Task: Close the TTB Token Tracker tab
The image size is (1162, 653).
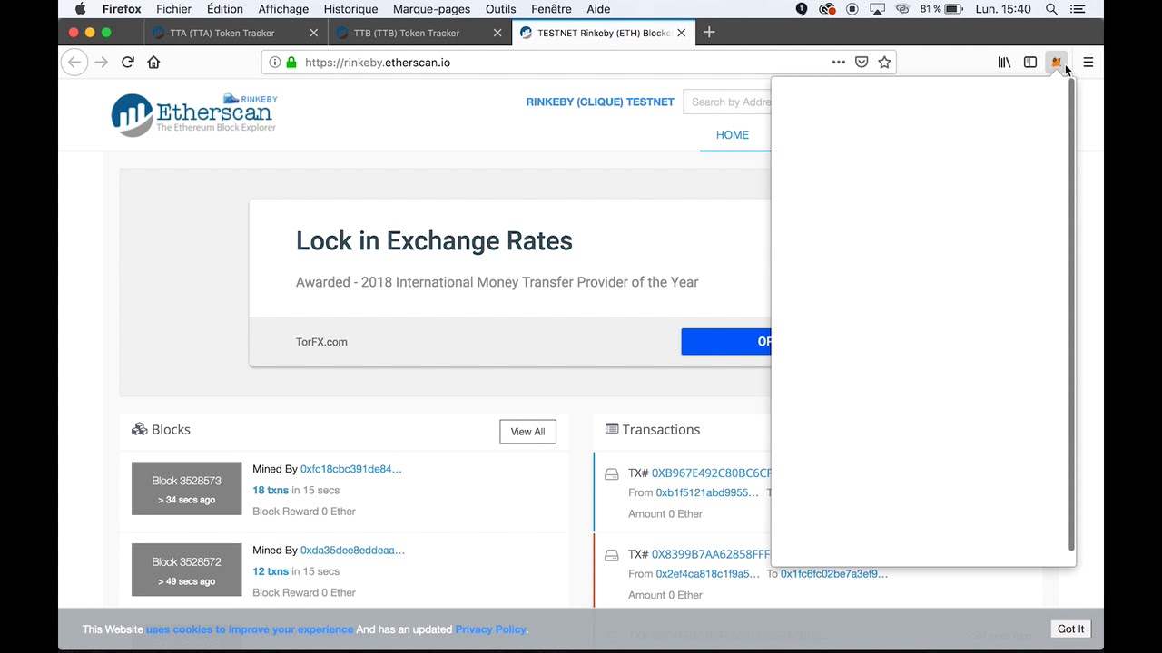Action: pyautogui.click(x=497, y=33)
